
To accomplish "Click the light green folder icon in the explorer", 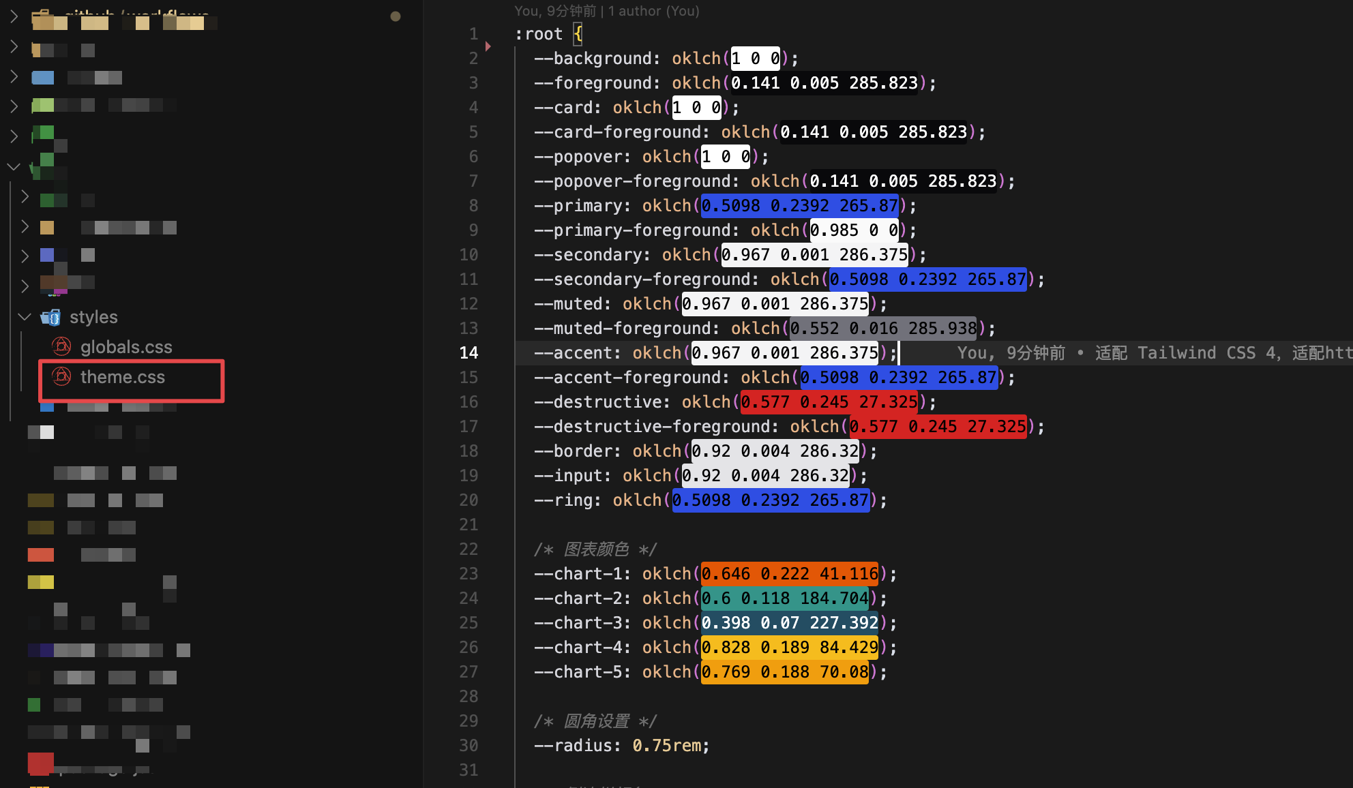I will [42, 105].
